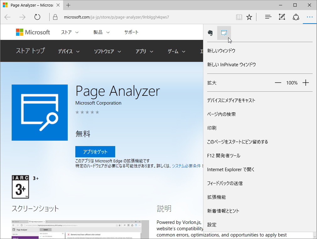This screenshot has width=317, height=239.
Task: Increase zoom using the plus control
Action: [305, 83]
